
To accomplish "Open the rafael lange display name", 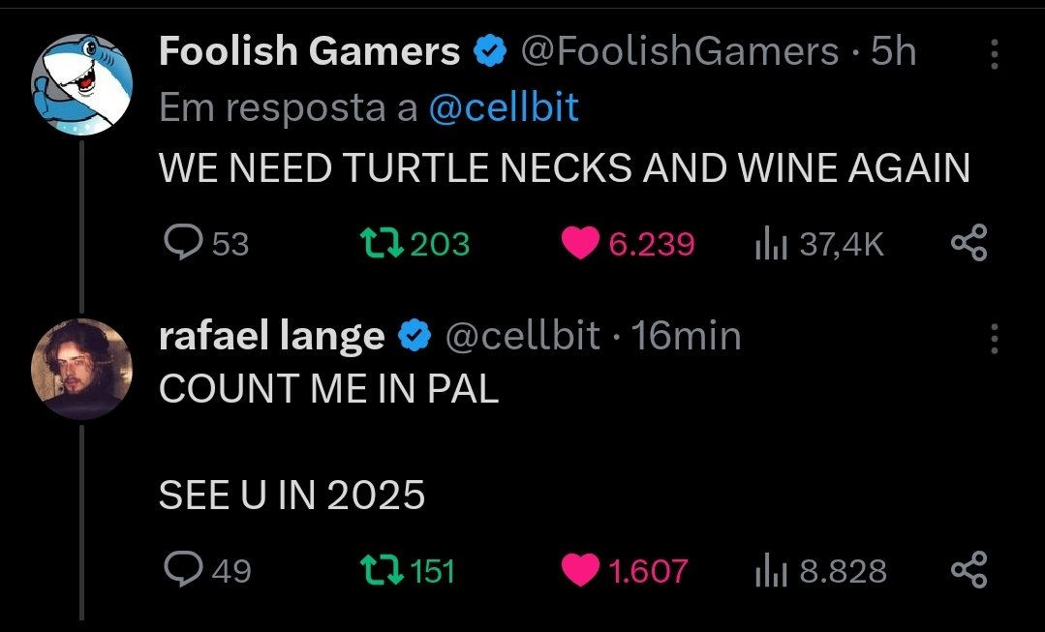I will (272, 335).
